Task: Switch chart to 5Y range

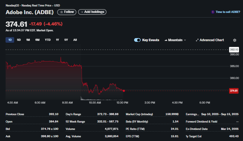Action: (66, 40)
